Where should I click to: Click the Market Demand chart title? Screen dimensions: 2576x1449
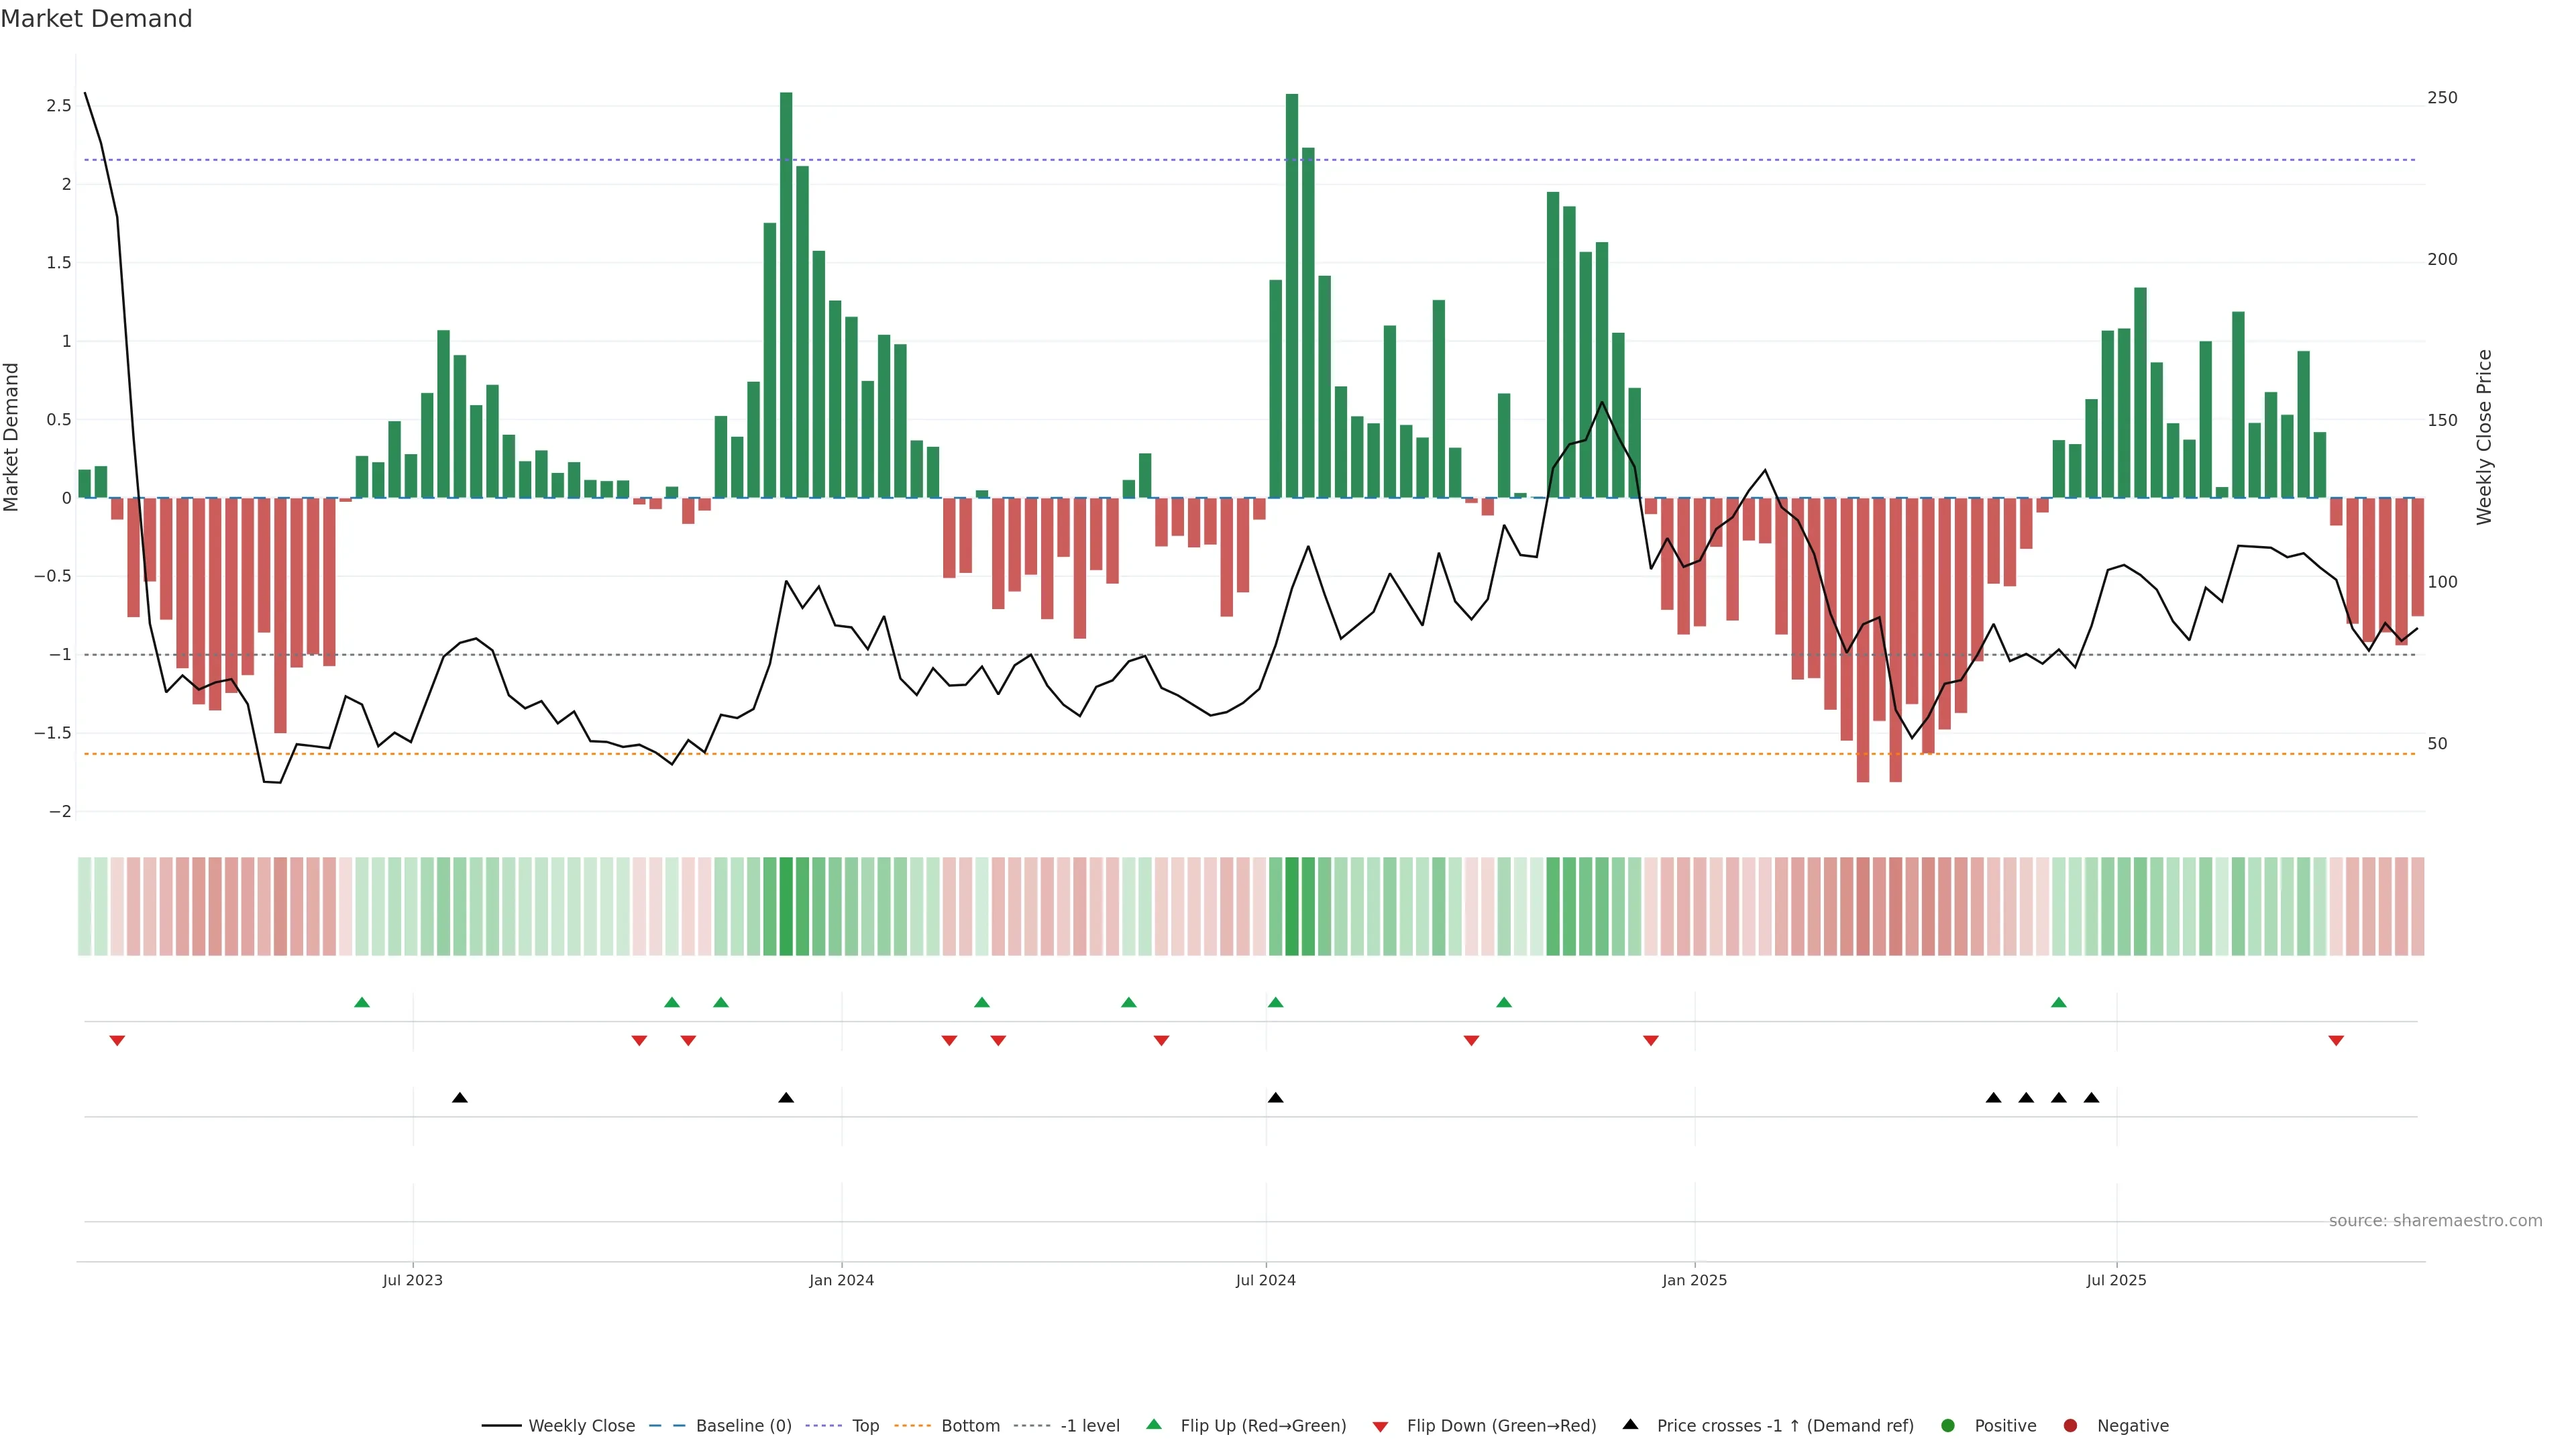(x=96, y=19)
